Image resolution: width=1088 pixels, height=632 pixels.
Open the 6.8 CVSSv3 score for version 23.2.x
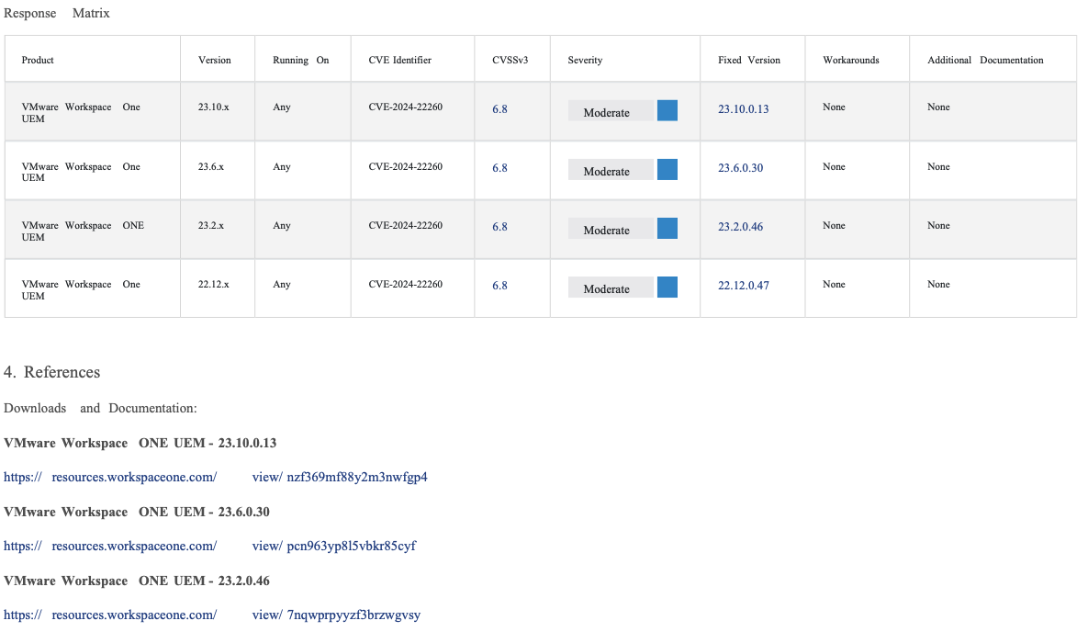499,227
